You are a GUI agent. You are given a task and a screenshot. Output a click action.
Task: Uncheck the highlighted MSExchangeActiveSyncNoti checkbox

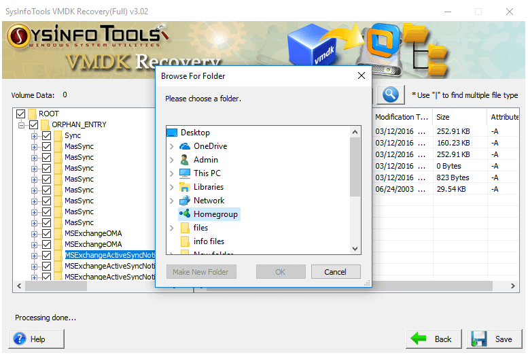point(46,255)
